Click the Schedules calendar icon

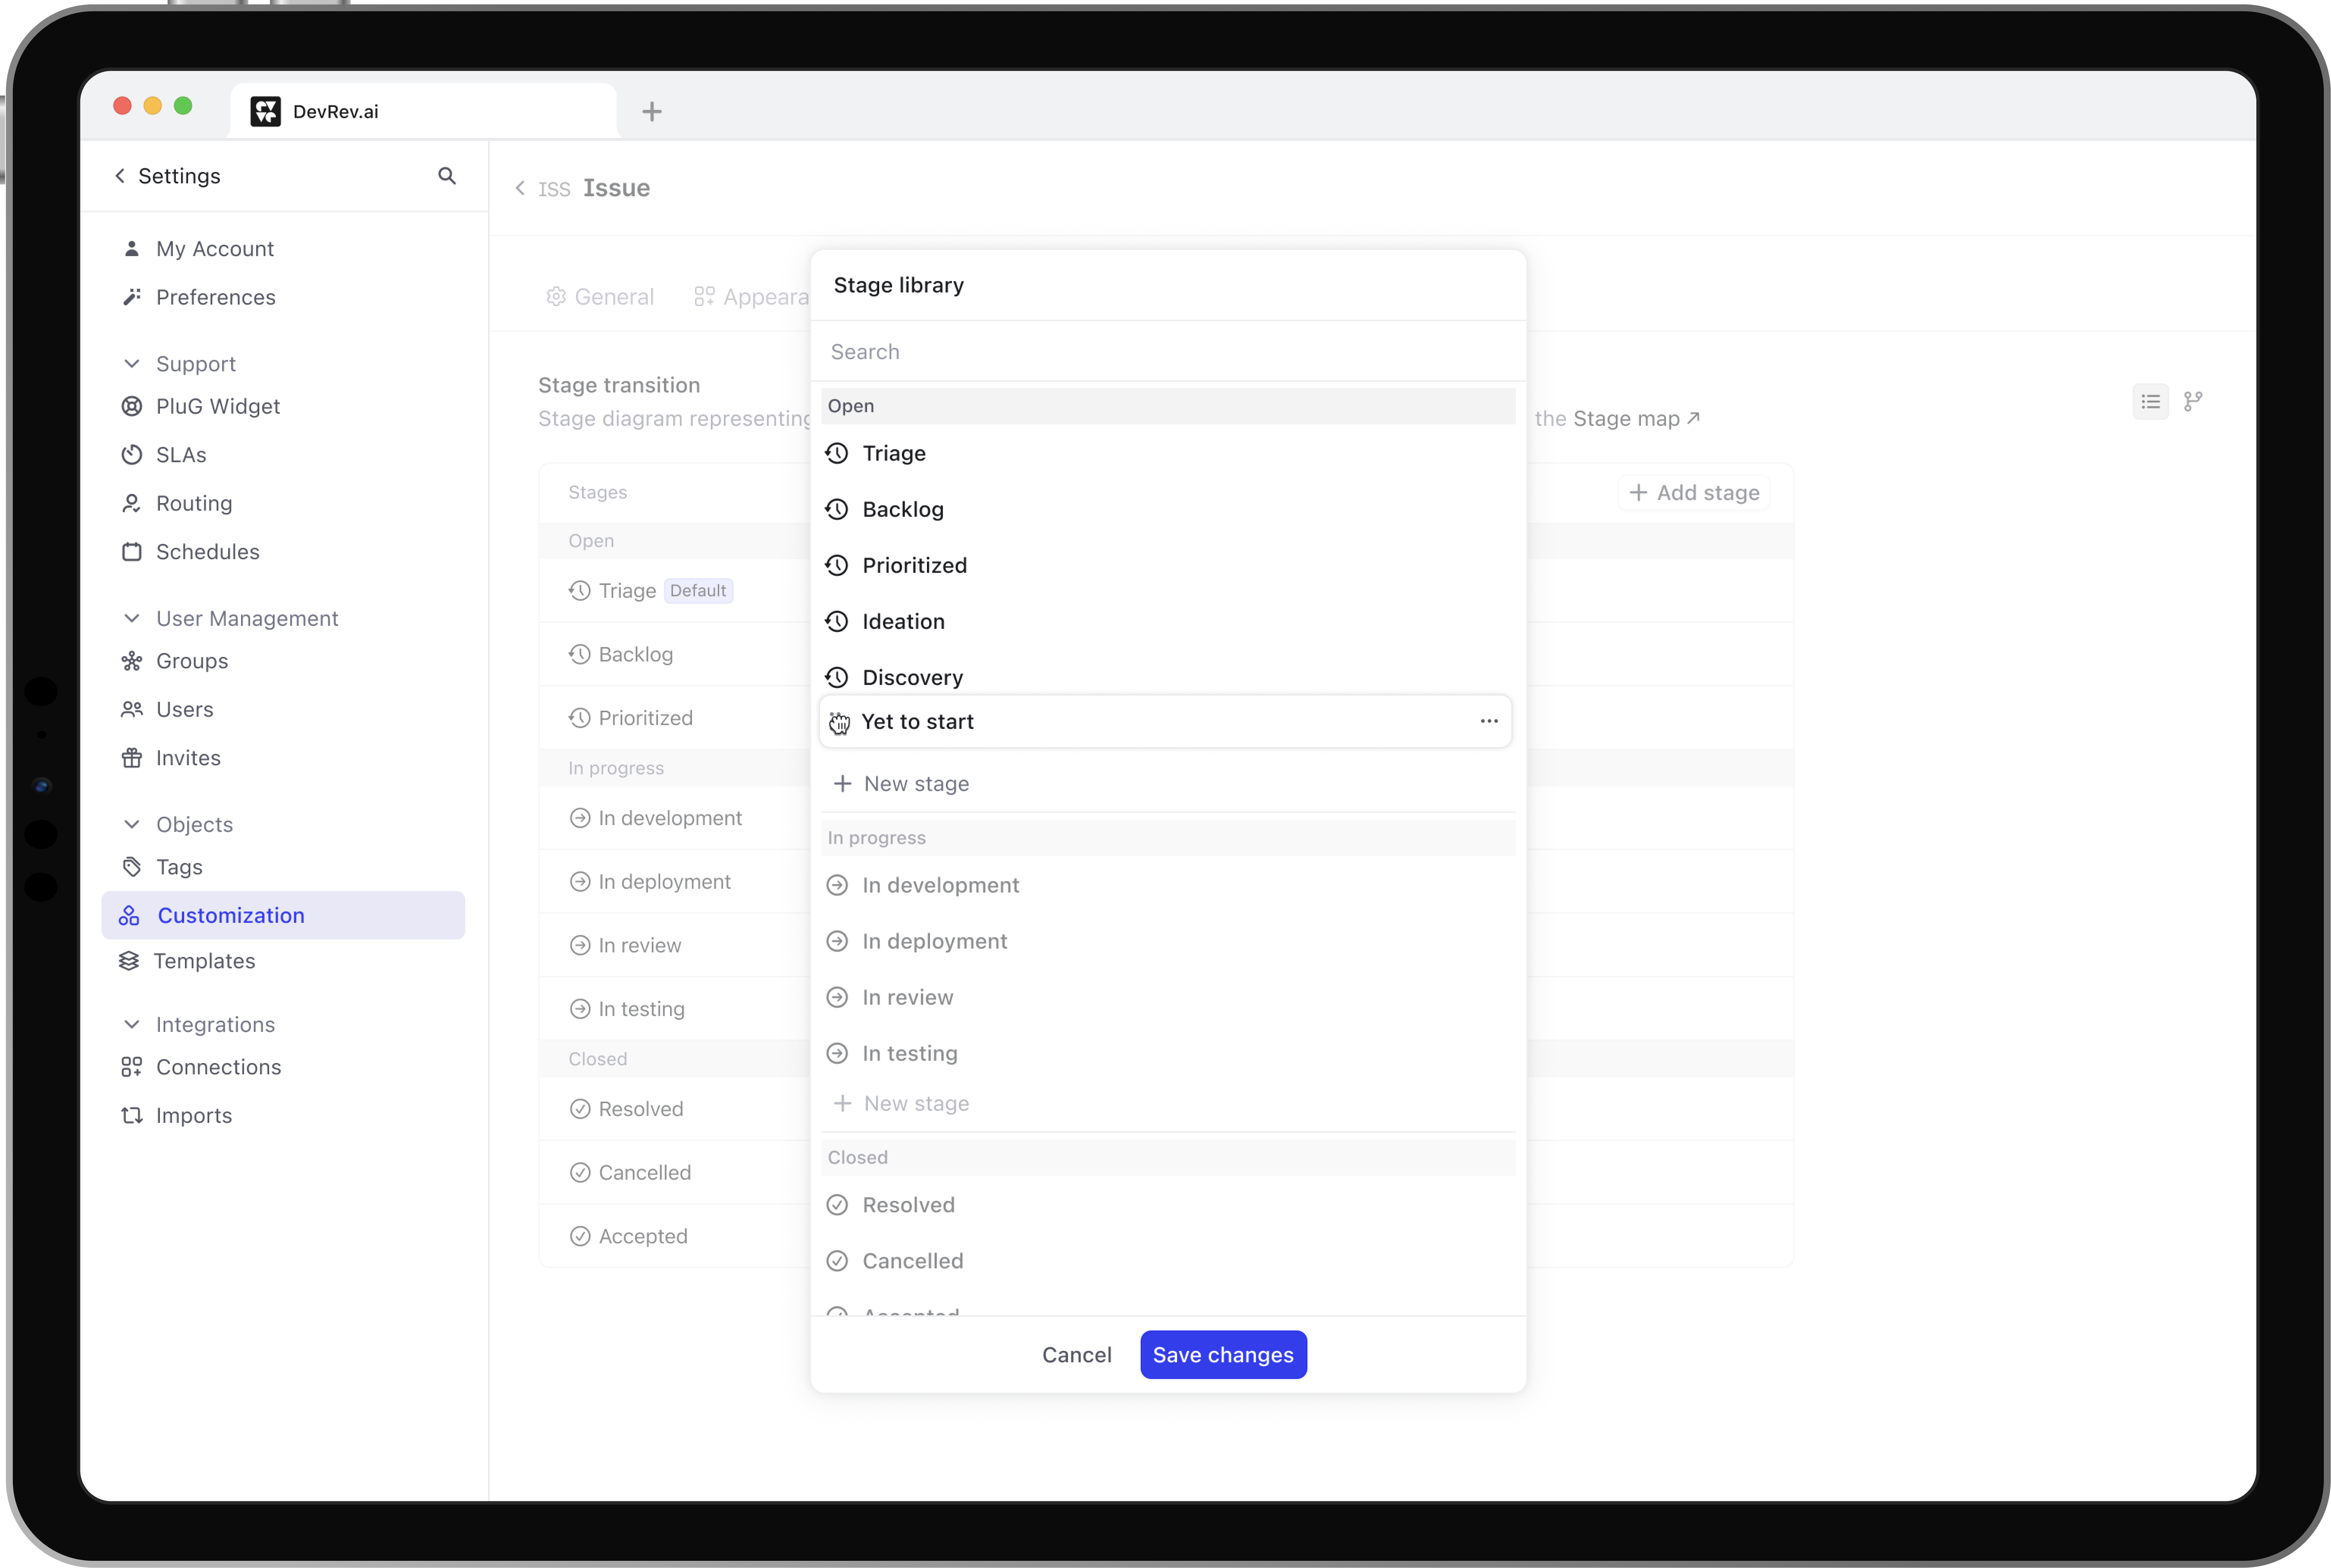[x=131, y=552]
